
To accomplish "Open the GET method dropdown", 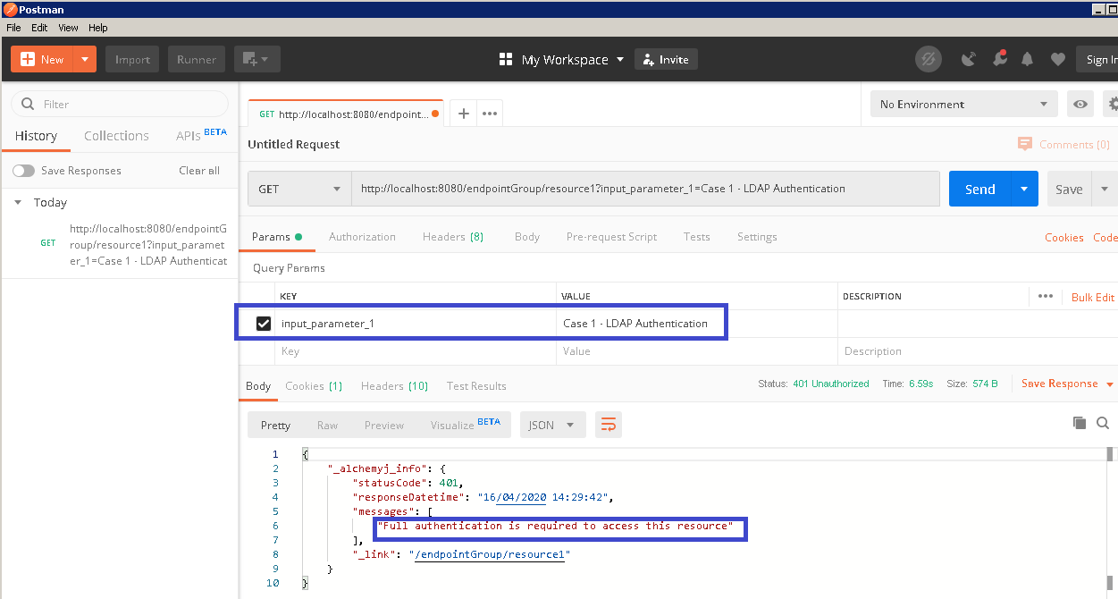I will [299, 189].
